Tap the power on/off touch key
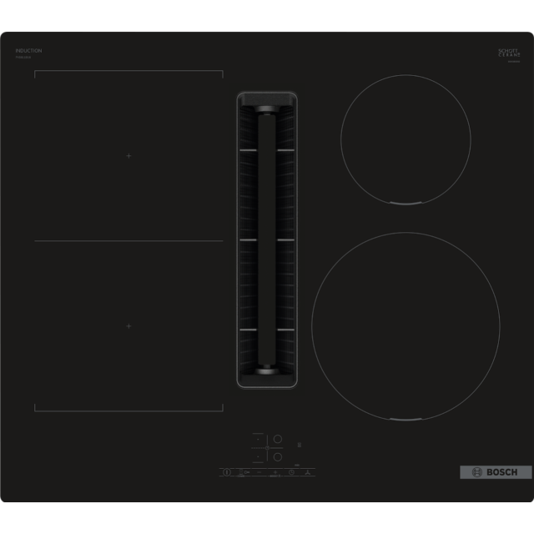The image size is (534, 534). click(x=226, y=472)
